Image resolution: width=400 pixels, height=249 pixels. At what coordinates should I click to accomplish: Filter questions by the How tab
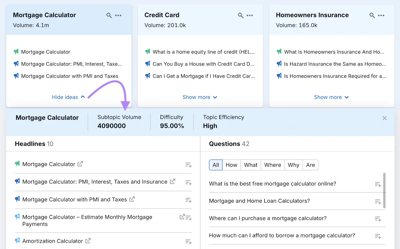(231, 165)
